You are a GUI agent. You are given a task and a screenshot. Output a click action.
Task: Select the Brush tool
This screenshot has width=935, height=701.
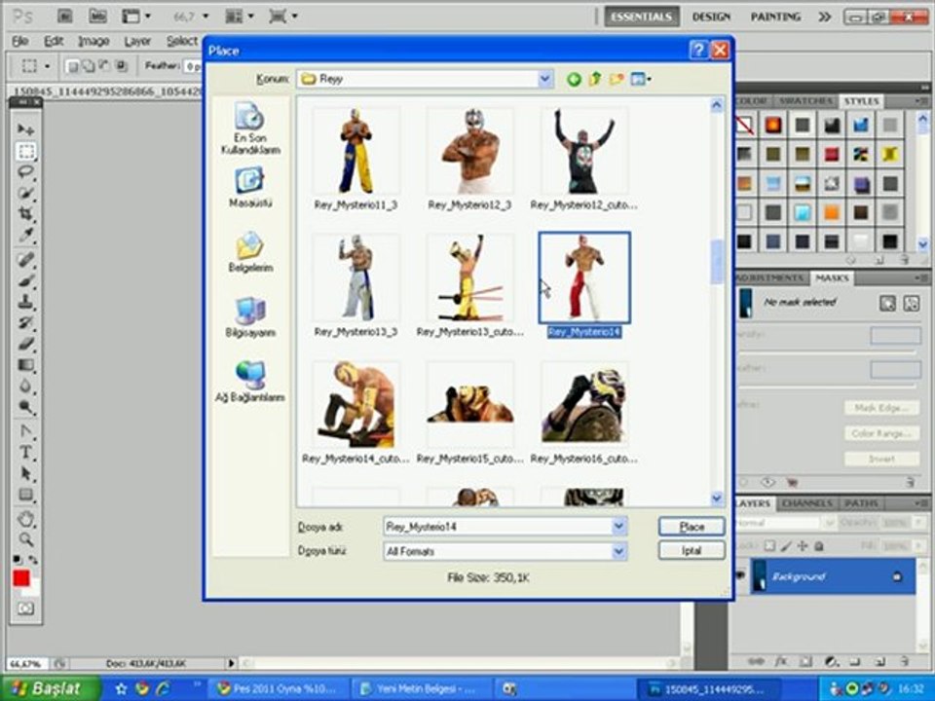(x=25, y=280)
